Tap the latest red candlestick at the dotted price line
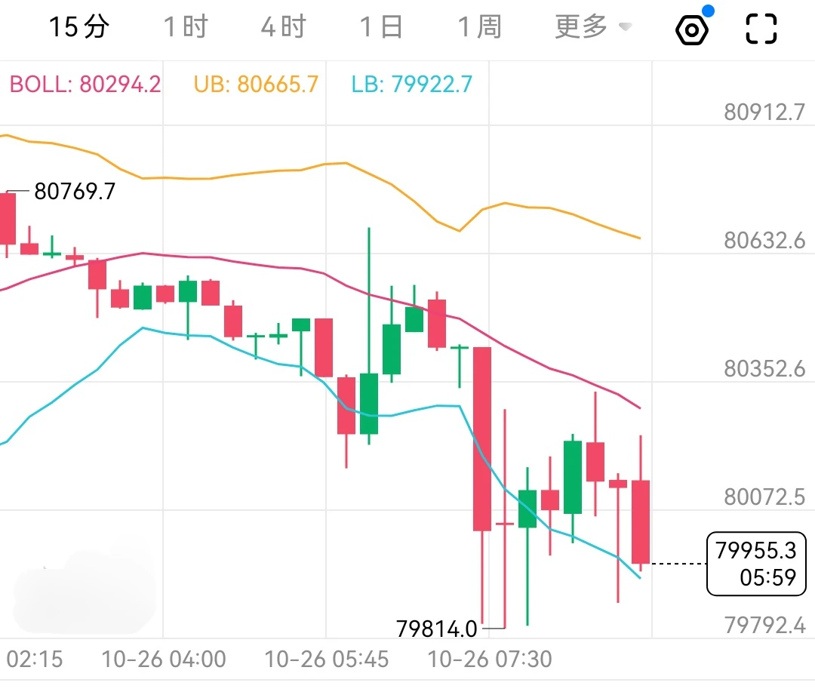The height and width of the screenshot is (698, 815). tap(641, 522)
